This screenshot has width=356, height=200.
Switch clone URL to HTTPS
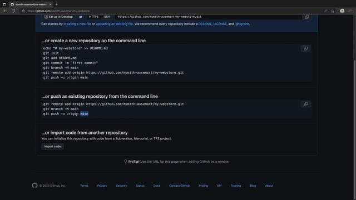pyautogui.click(x=93, y=17)
